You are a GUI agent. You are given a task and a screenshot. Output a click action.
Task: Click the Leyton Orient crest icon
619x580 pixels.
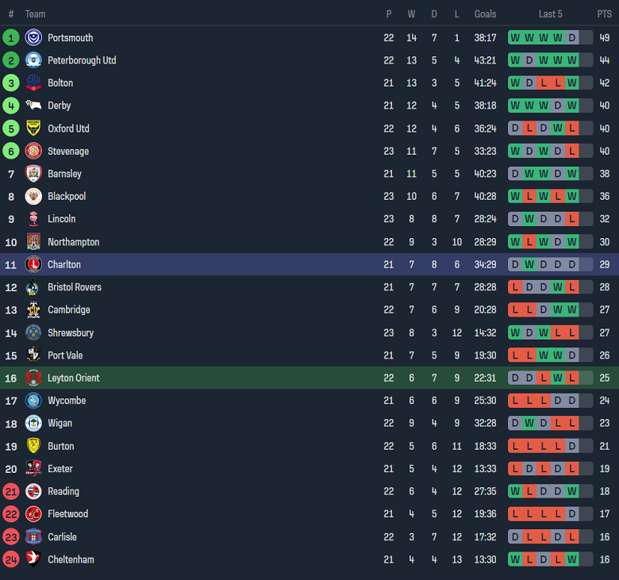tap(33, 378)
